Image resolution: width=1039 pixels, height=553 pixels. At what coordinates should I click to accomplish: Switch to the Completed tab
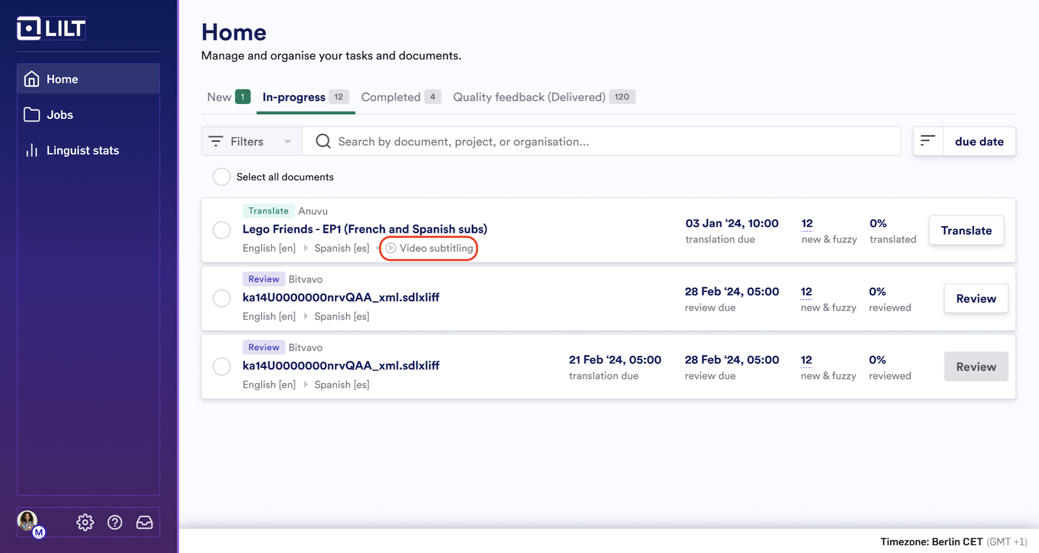point(401,97)
